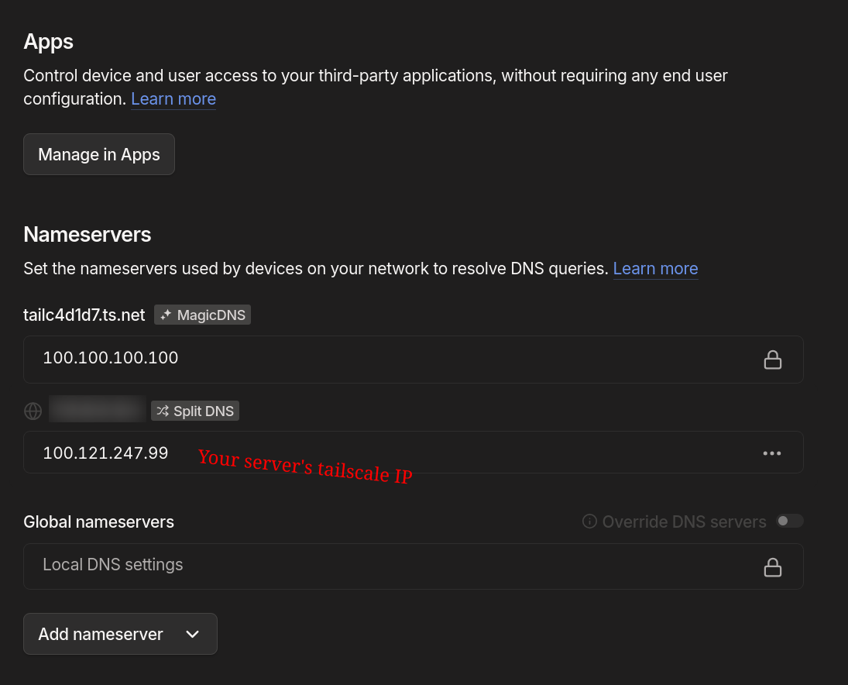The width and height of the screenshot is (848, 685).
Task: Open the Learn more link in the Apps section
Action: (173, 98)
